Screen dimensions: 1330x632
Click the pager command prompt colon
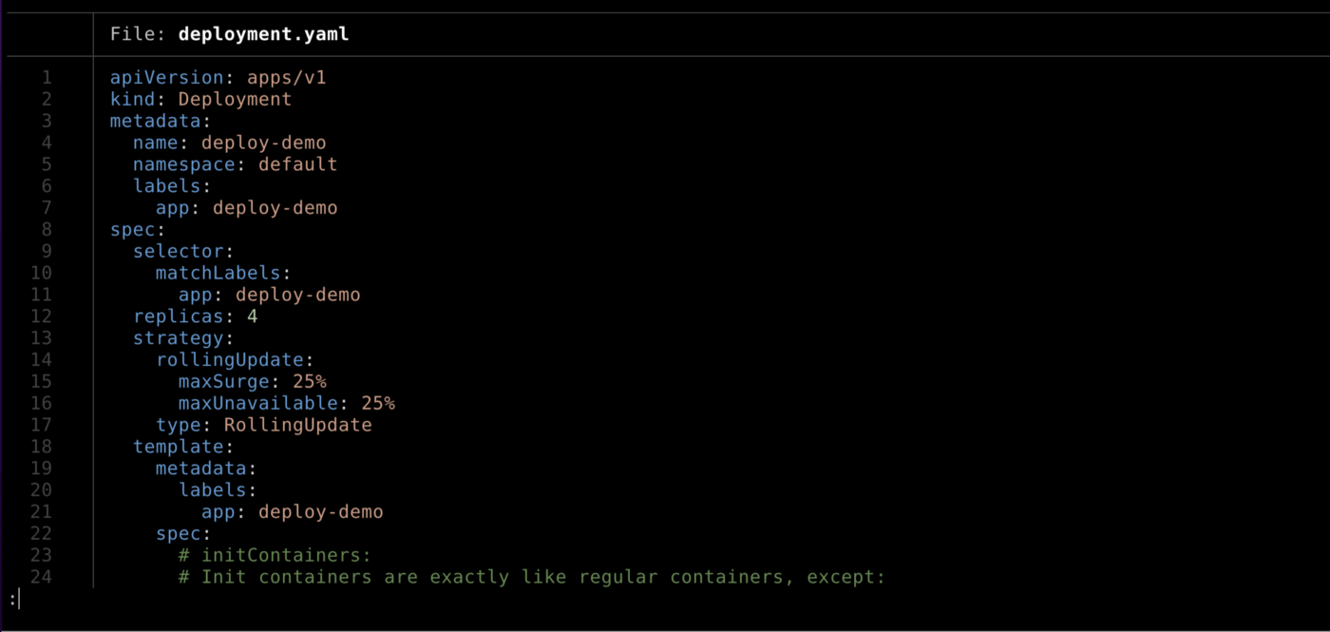(12, 599)
